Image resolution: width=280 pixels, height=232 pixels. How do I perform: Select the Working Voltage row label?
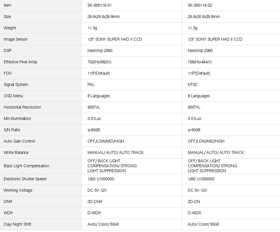click(x=18, y=190)
